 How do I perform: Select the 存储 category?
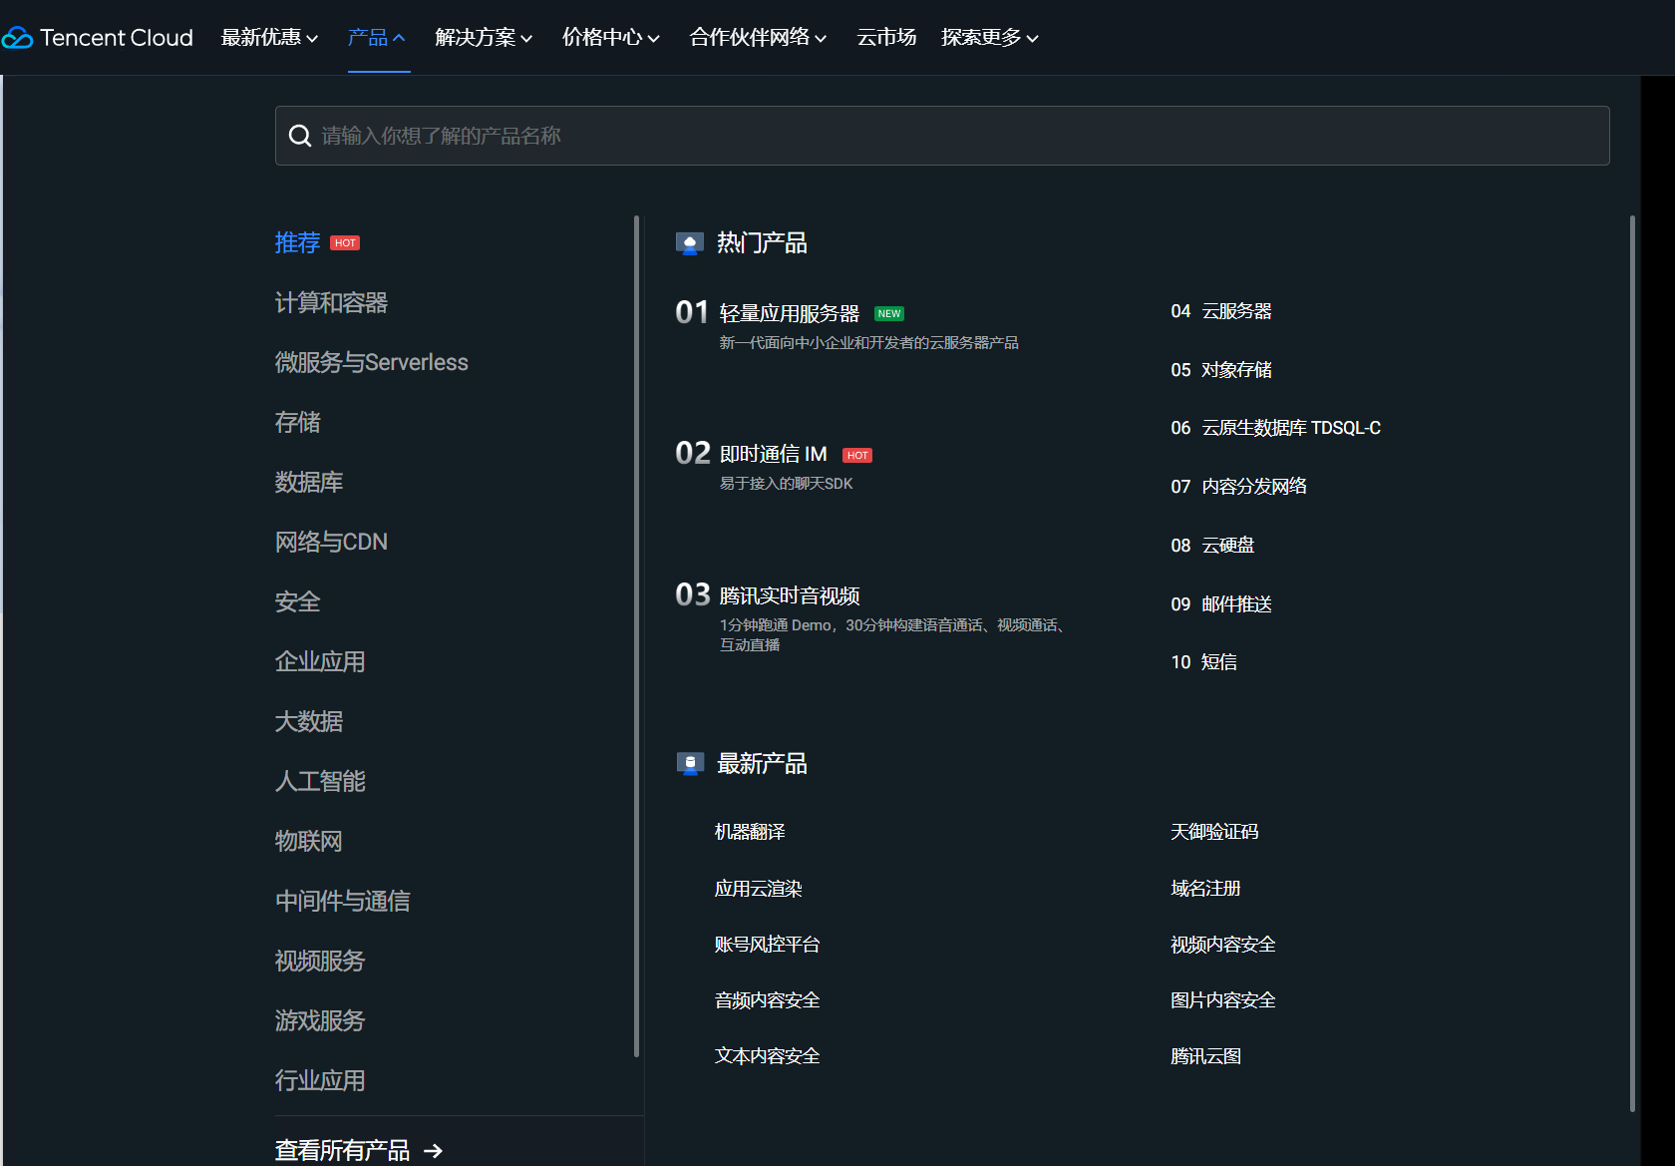pos(297,423)
